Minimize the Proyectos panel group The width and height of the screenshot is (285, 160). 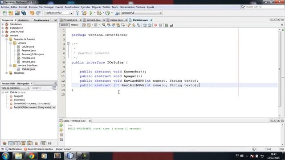pyautogui.click(x=56, y=20)
